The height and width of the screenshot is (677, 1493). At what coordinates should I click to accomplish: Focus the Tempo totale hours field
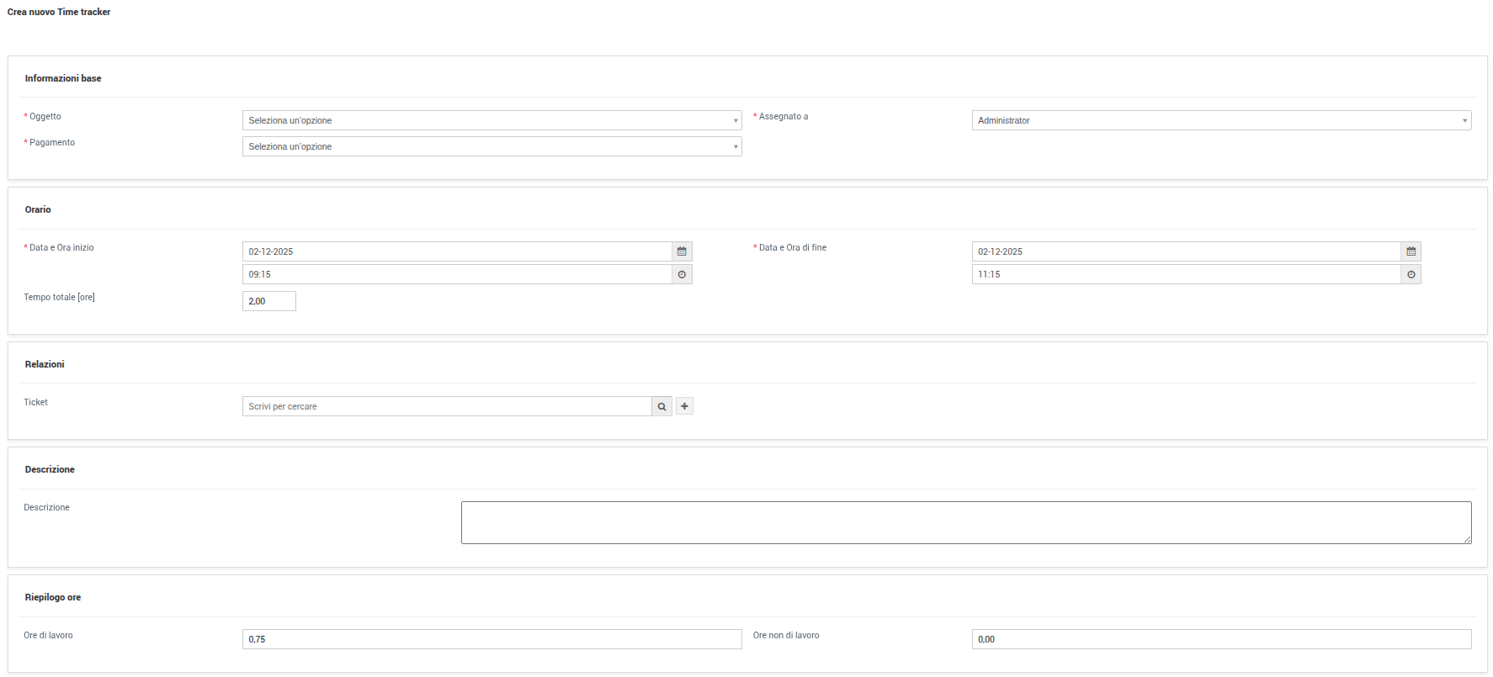click(x=268, y=301)
